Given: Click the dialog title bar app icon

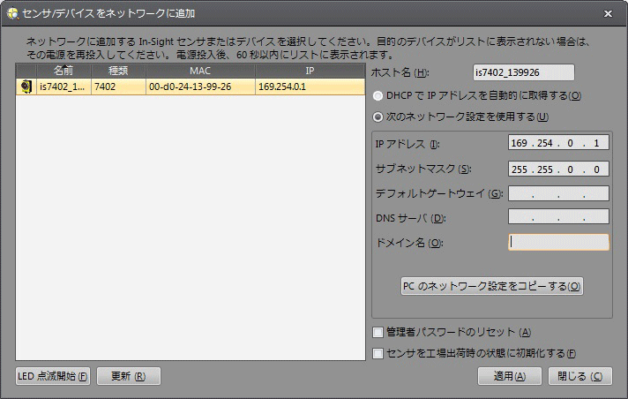Looking at the screenshot, I should [11, 13].
